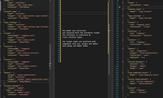Click "inversedBy": "company_refs" in left pane

pos(21,35)
